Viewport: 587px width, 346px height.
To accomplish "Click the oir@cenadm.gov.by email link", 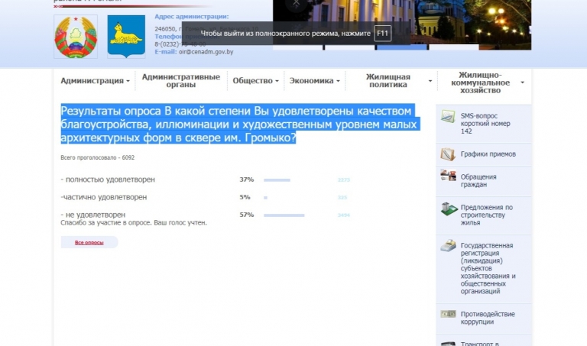I will [204, 52].
